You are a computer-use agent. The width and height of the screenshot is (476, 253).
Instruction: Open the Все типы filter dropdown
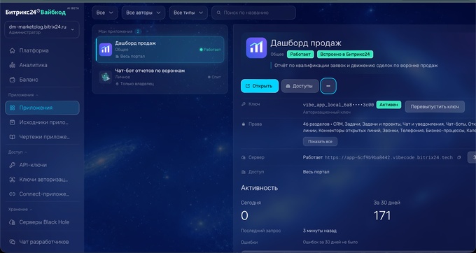pos(188,13)
